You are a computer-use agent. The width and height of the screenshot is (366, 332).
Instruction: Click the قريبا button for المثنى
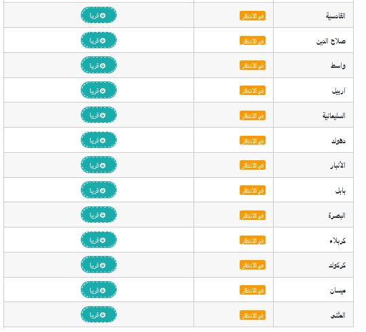(98, 315)
